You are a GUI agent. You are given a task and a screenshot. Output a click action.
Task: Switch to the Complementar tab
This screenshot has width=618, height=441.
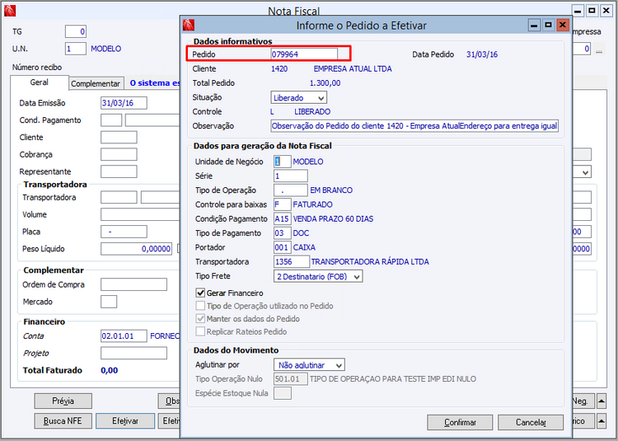pyautogui.click(x=96, y=83)
